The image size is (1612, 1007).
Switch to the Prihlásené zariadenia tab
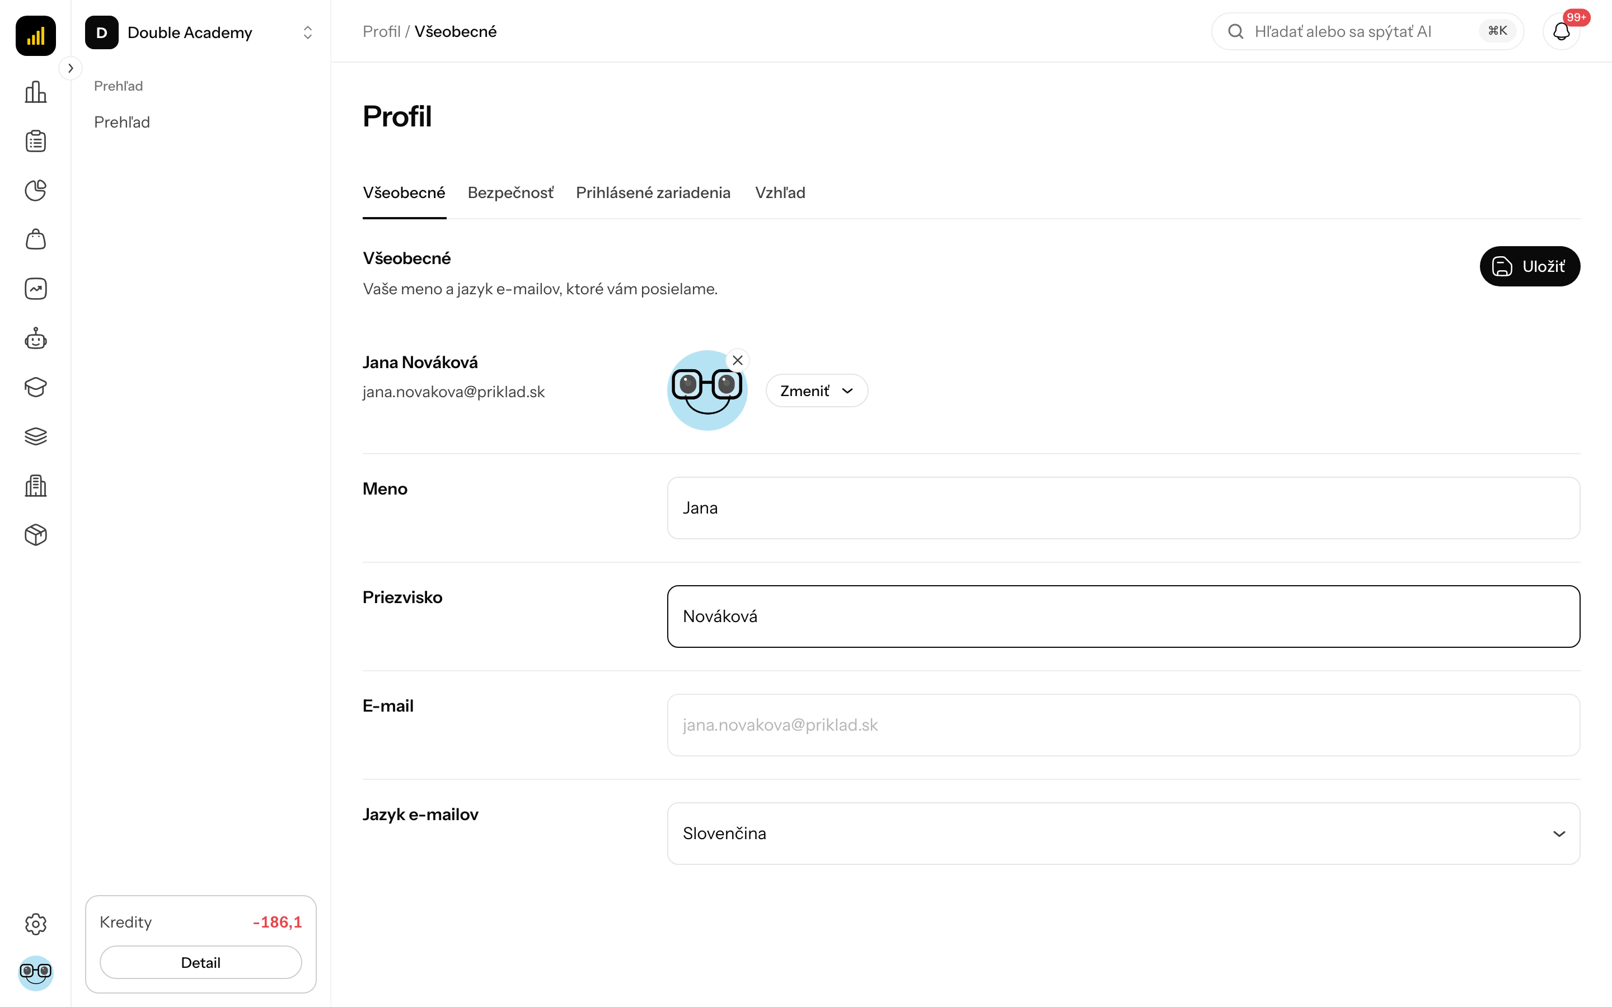click(653, 192)
